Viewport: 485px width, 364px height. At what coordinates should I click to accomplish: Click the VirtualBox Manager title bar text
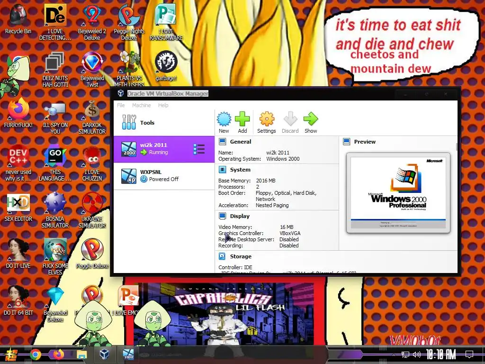(168, 93)
